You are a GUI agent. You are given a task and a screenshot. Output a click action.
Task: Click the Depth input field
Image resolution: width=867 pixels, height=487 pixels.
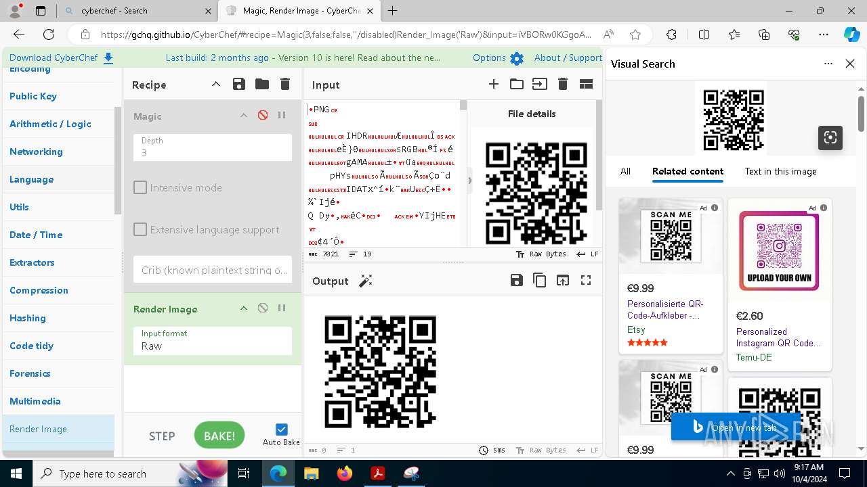point(213,147)
